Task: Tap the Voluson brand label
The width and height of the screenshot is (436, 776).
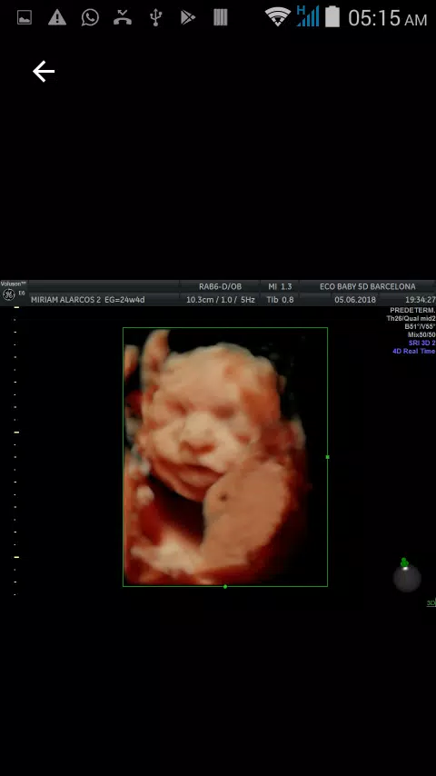Action: tap(13, 284)
